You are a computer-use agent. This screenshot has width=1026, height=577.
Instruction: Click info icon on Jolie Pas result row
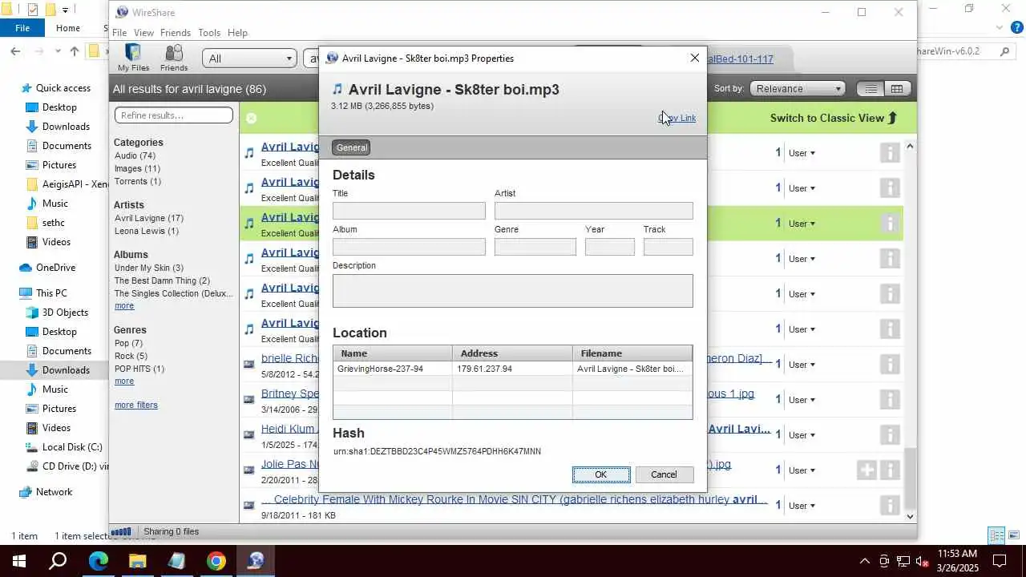coord(890,470)
